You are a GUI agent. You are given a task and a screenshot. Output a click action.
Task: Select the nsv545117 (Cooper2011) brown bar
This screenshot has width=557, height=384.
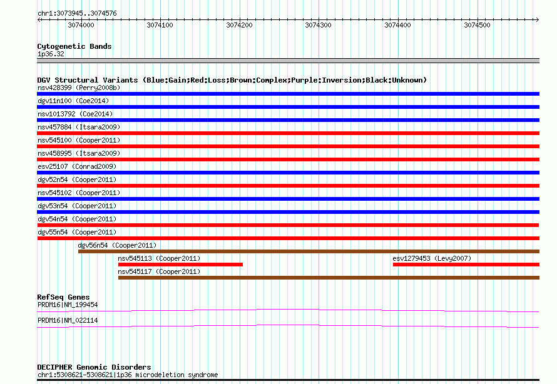click(x=329, y=278)
